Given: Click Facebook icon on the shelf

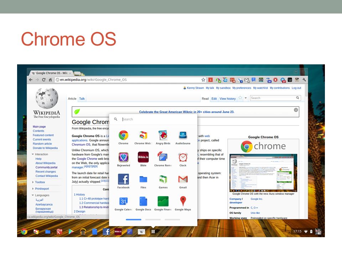Looking at the screenshot, I should click(x=106, y=231).
